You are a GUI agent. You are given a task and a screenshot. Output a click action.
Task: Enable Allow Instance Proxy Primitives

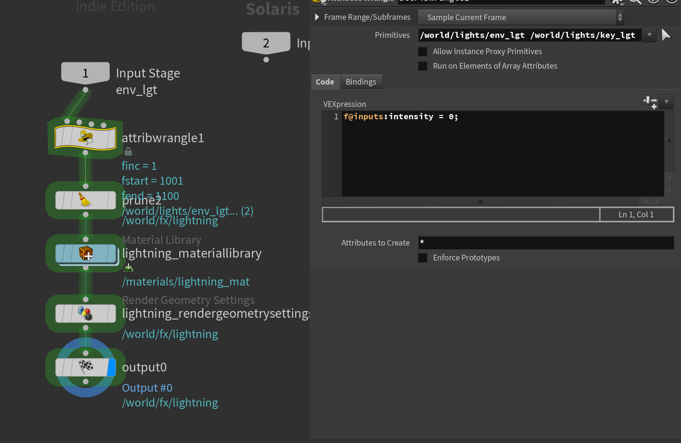click(x=423, y=52)
